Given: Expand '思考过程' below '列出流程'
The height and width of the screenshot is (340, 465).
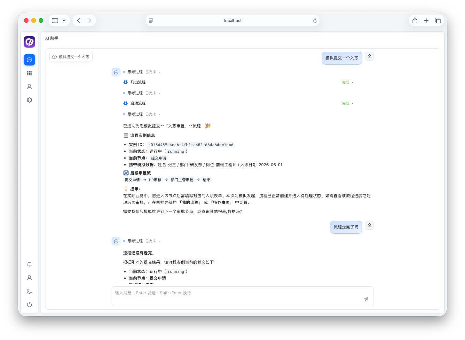Looking at the screenshot, I should click(142, 93).
